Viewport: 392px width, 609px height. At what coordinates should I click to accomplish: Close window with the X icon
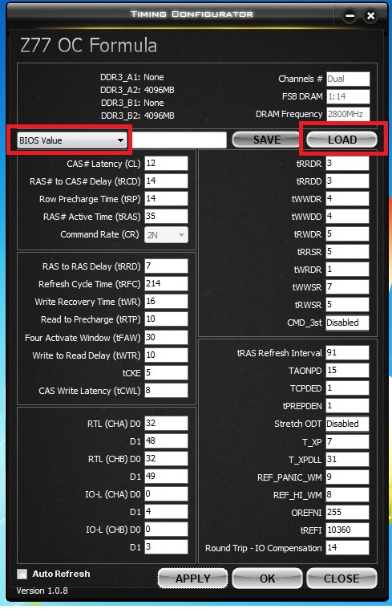click(x=370, y=16)
